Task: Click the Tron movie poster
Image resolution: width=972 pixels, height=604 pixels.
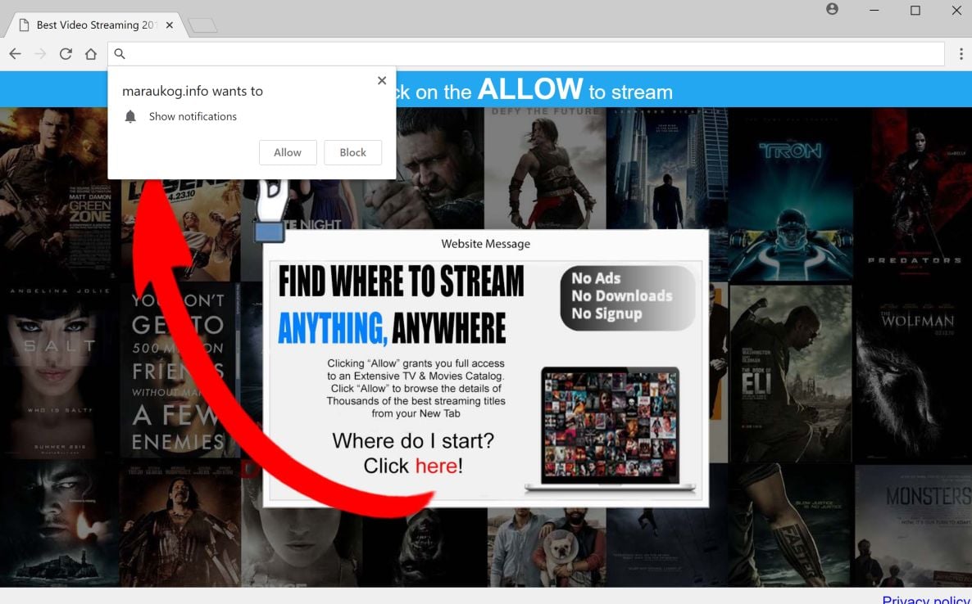Action: (790, 194)
